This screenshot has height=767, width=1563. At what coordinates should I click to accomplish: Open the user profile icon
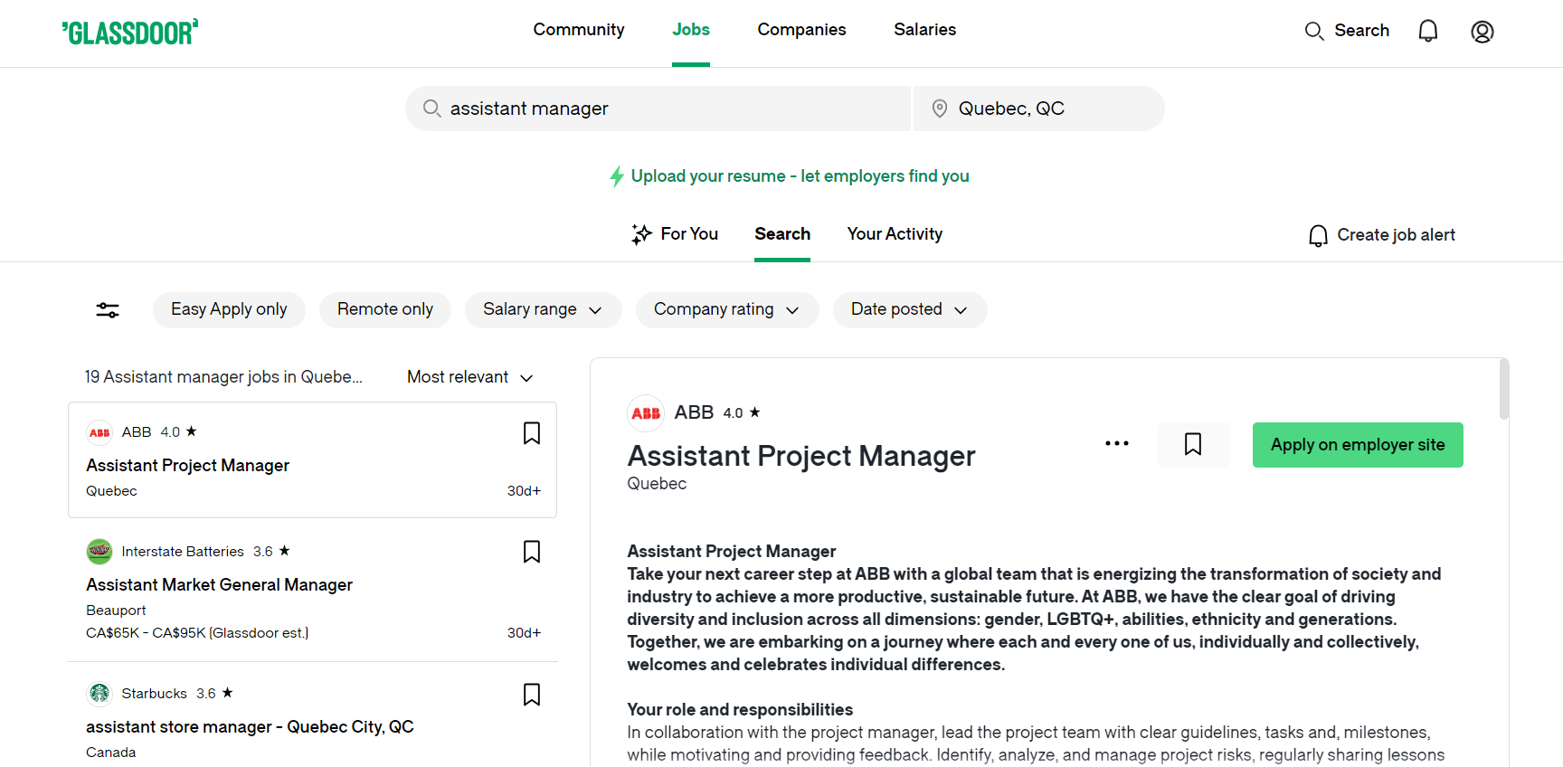click(x=1482, y=32)
